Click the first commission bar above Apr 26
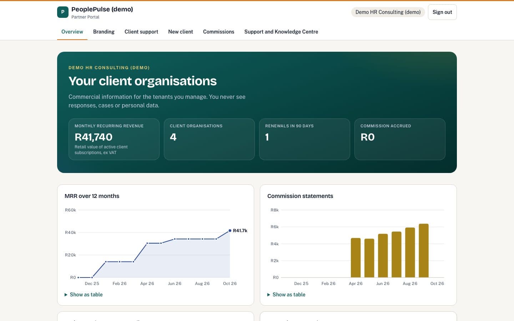Image resolution: width=514 pixels, height=321 pixels. 356,258
